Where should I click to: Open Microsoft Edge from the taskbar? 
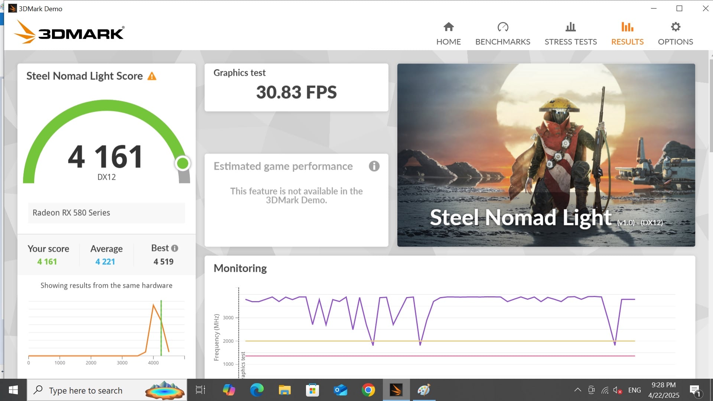click(x=257, y=390)
